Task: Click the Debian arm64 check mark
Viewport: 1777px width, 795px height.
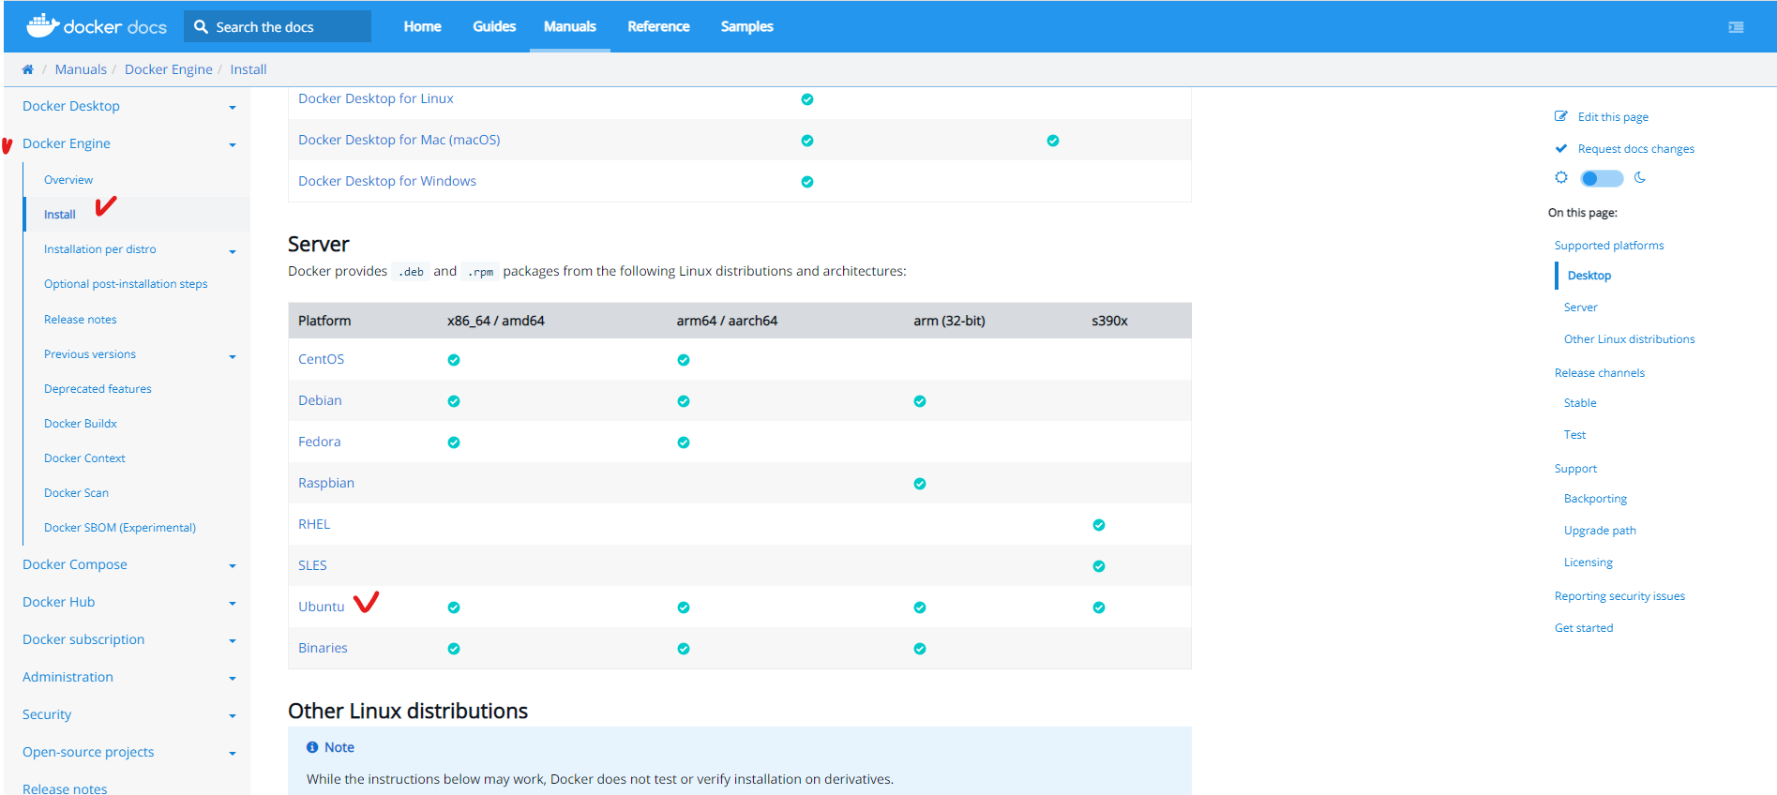Action: (x=684, y=401)
